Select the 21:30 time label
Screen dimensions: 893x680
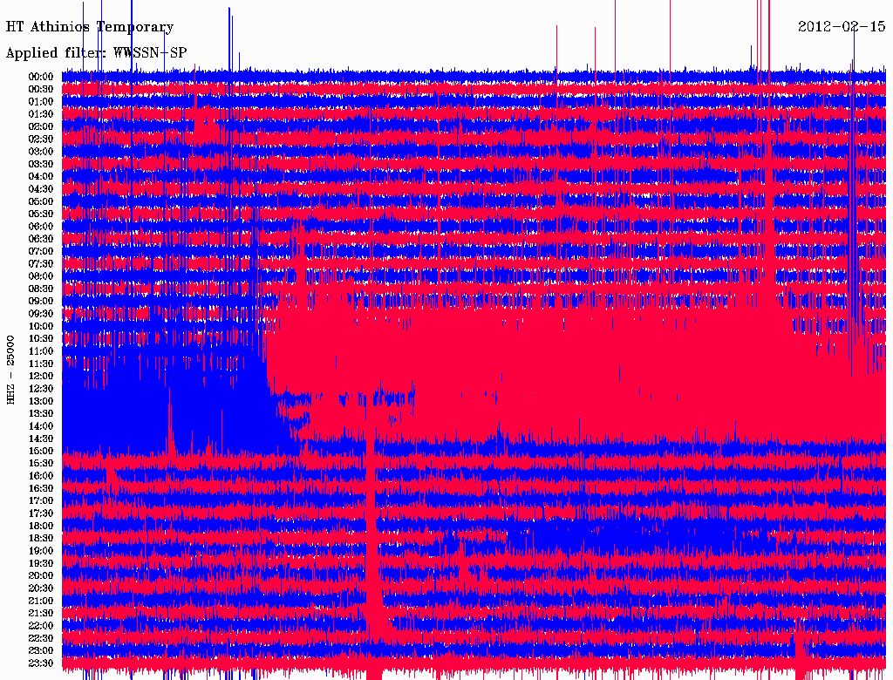pos(41,614)
